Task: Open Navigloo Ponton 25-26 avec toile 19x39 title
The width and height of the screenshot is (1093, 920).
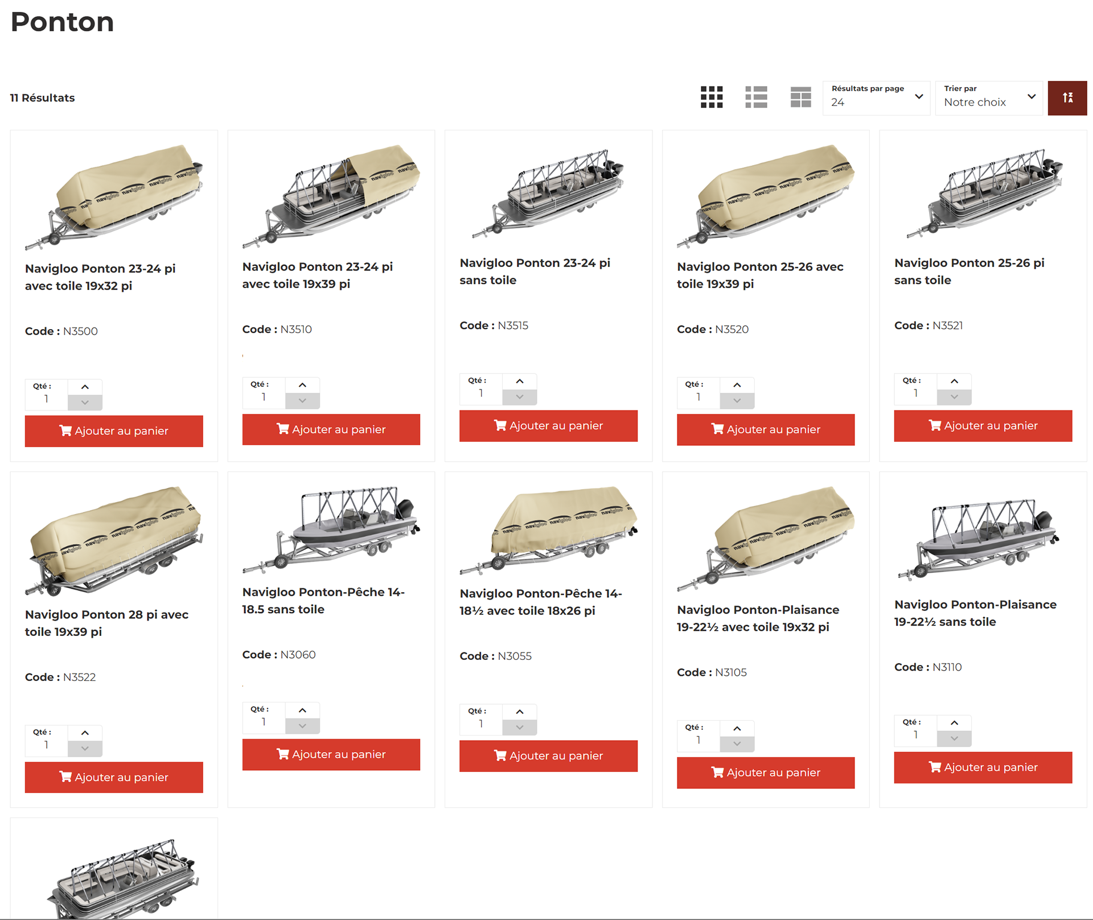Action: tap(760, 276)
